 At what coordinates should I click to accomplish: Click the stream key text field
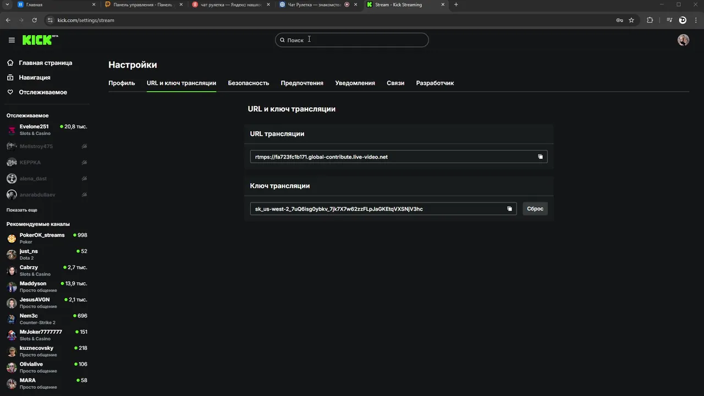383,209
